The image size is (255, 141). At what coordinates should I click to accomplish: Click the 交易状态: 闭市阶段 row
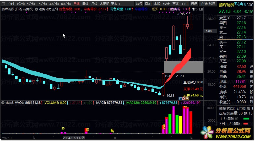[236, 108]
